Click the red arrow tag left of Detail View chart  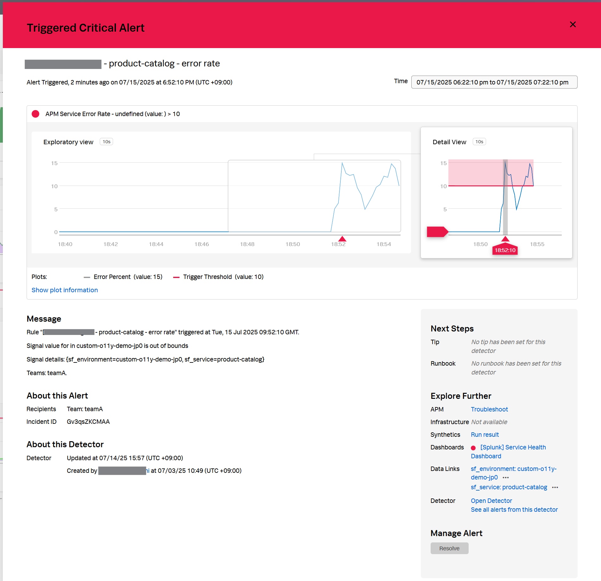click(437, 232)
